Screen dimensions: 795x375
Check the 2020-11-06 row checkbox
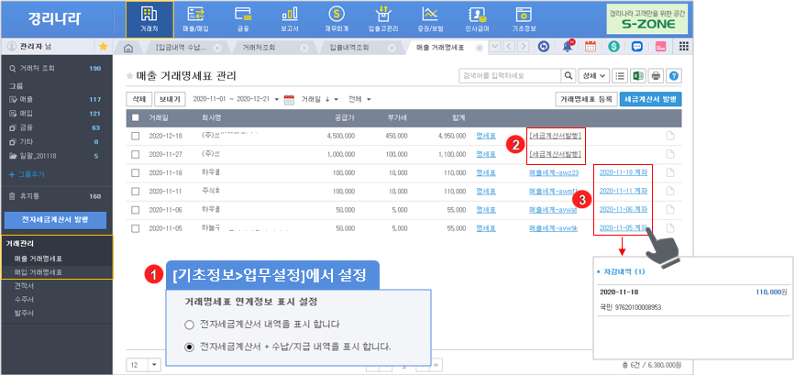(x=136, y=209)
